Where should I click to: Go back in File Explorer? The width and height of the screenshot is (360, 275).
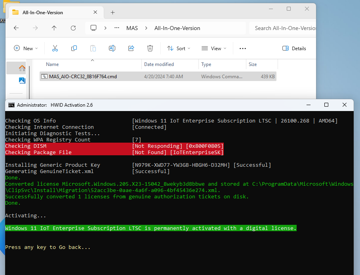point(16,28)
